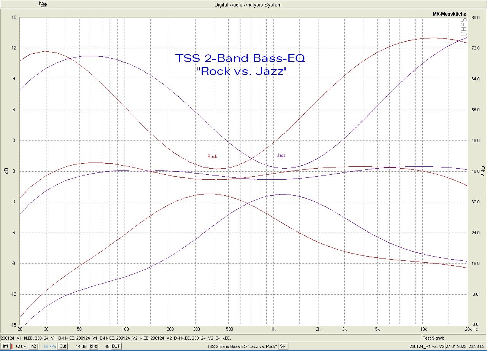Viewport: 487px width, 351px height.
Task: Click the red In1 level indicator
Action: click(12, 346)
